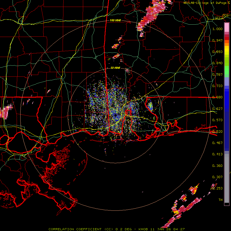Pick the bright green band of the color bar

(x=227, y=70)
